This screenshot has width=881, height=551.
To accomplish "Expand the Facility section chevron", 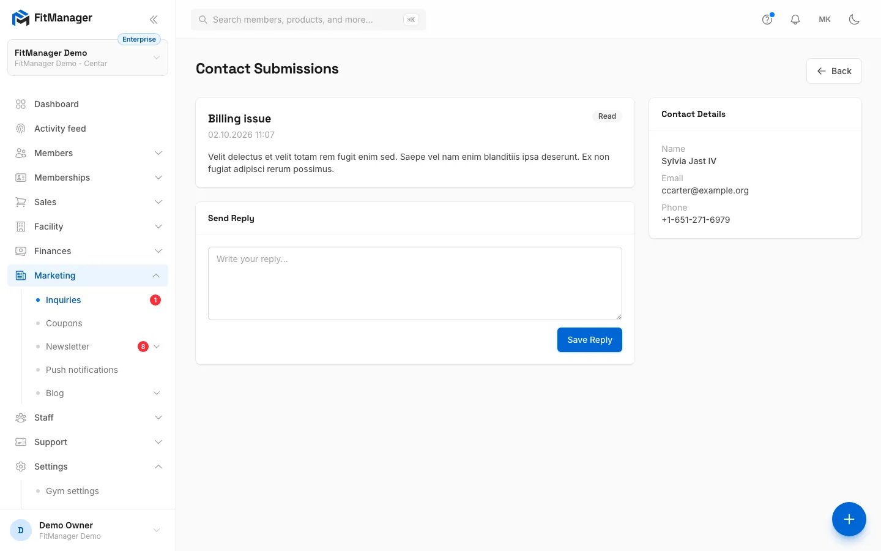I will [158, 227].
